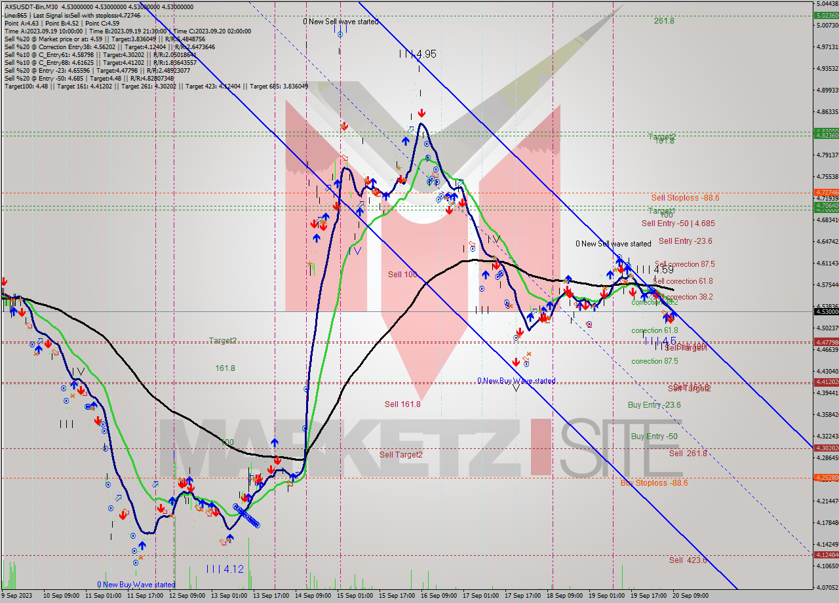839x603 pixels.
Task: Click the 4.35842 price axis value
Action: point(827,415)
